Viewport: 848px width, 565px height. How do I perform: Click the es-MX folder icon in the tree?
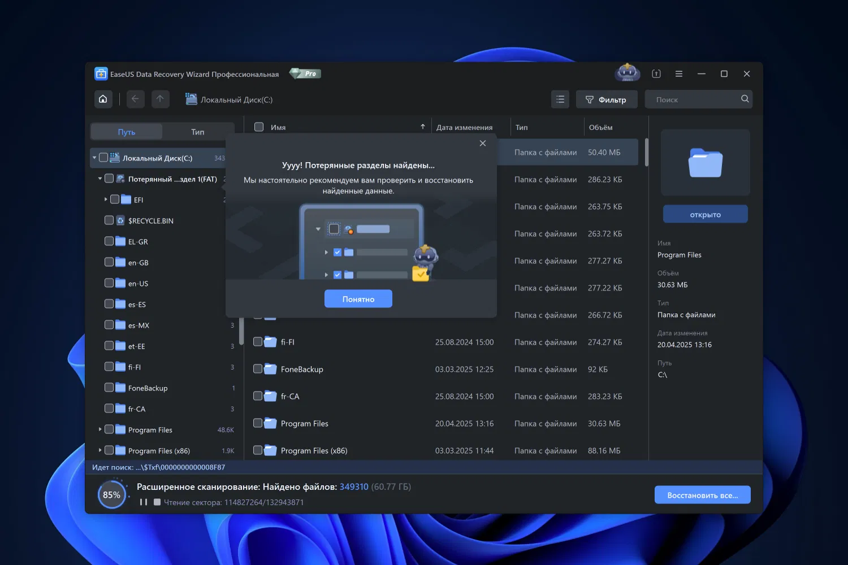coord(120,325)
